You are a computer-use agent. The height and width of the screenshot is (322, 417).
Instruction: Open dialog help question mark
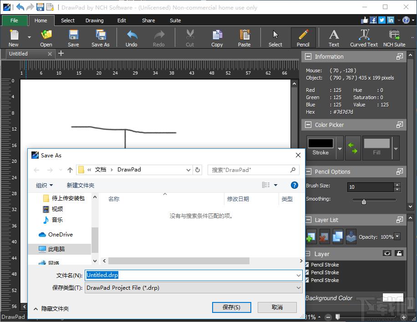(x=295, y=185)
